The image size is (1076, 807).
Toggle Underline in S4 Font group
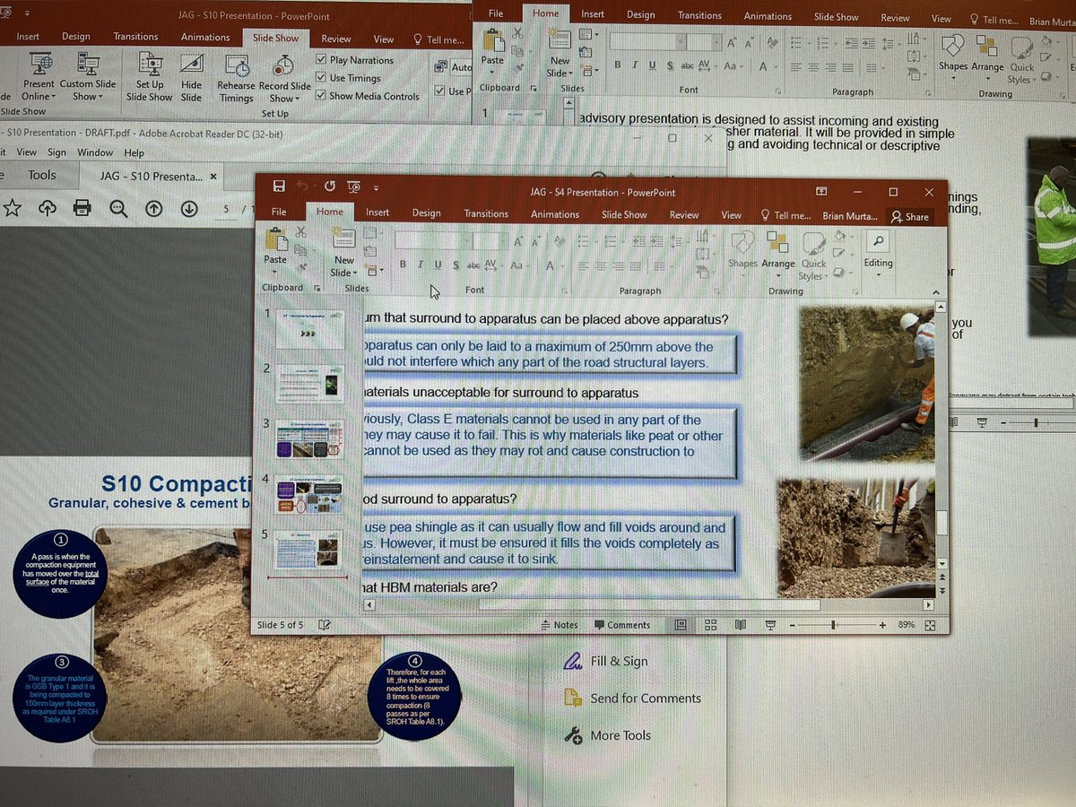pyautogui.click(x=438, y=265)
